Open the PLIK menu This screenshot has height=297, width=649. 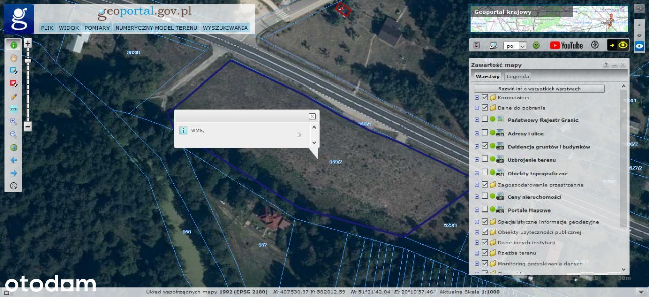click(47, 28)
